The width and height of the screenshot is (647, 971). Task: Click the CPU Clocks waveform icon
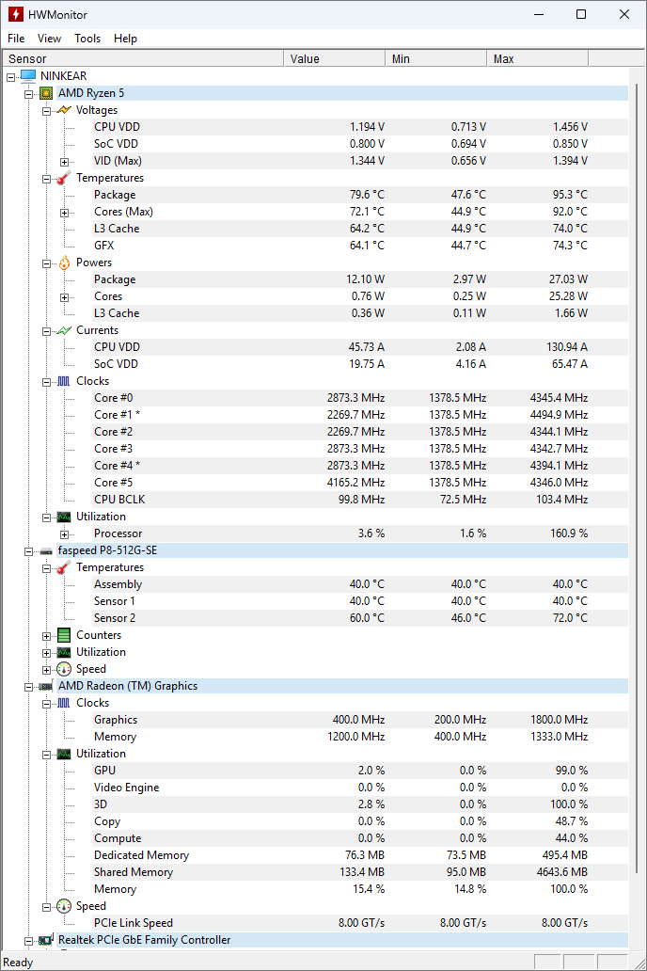click(64, 381)
